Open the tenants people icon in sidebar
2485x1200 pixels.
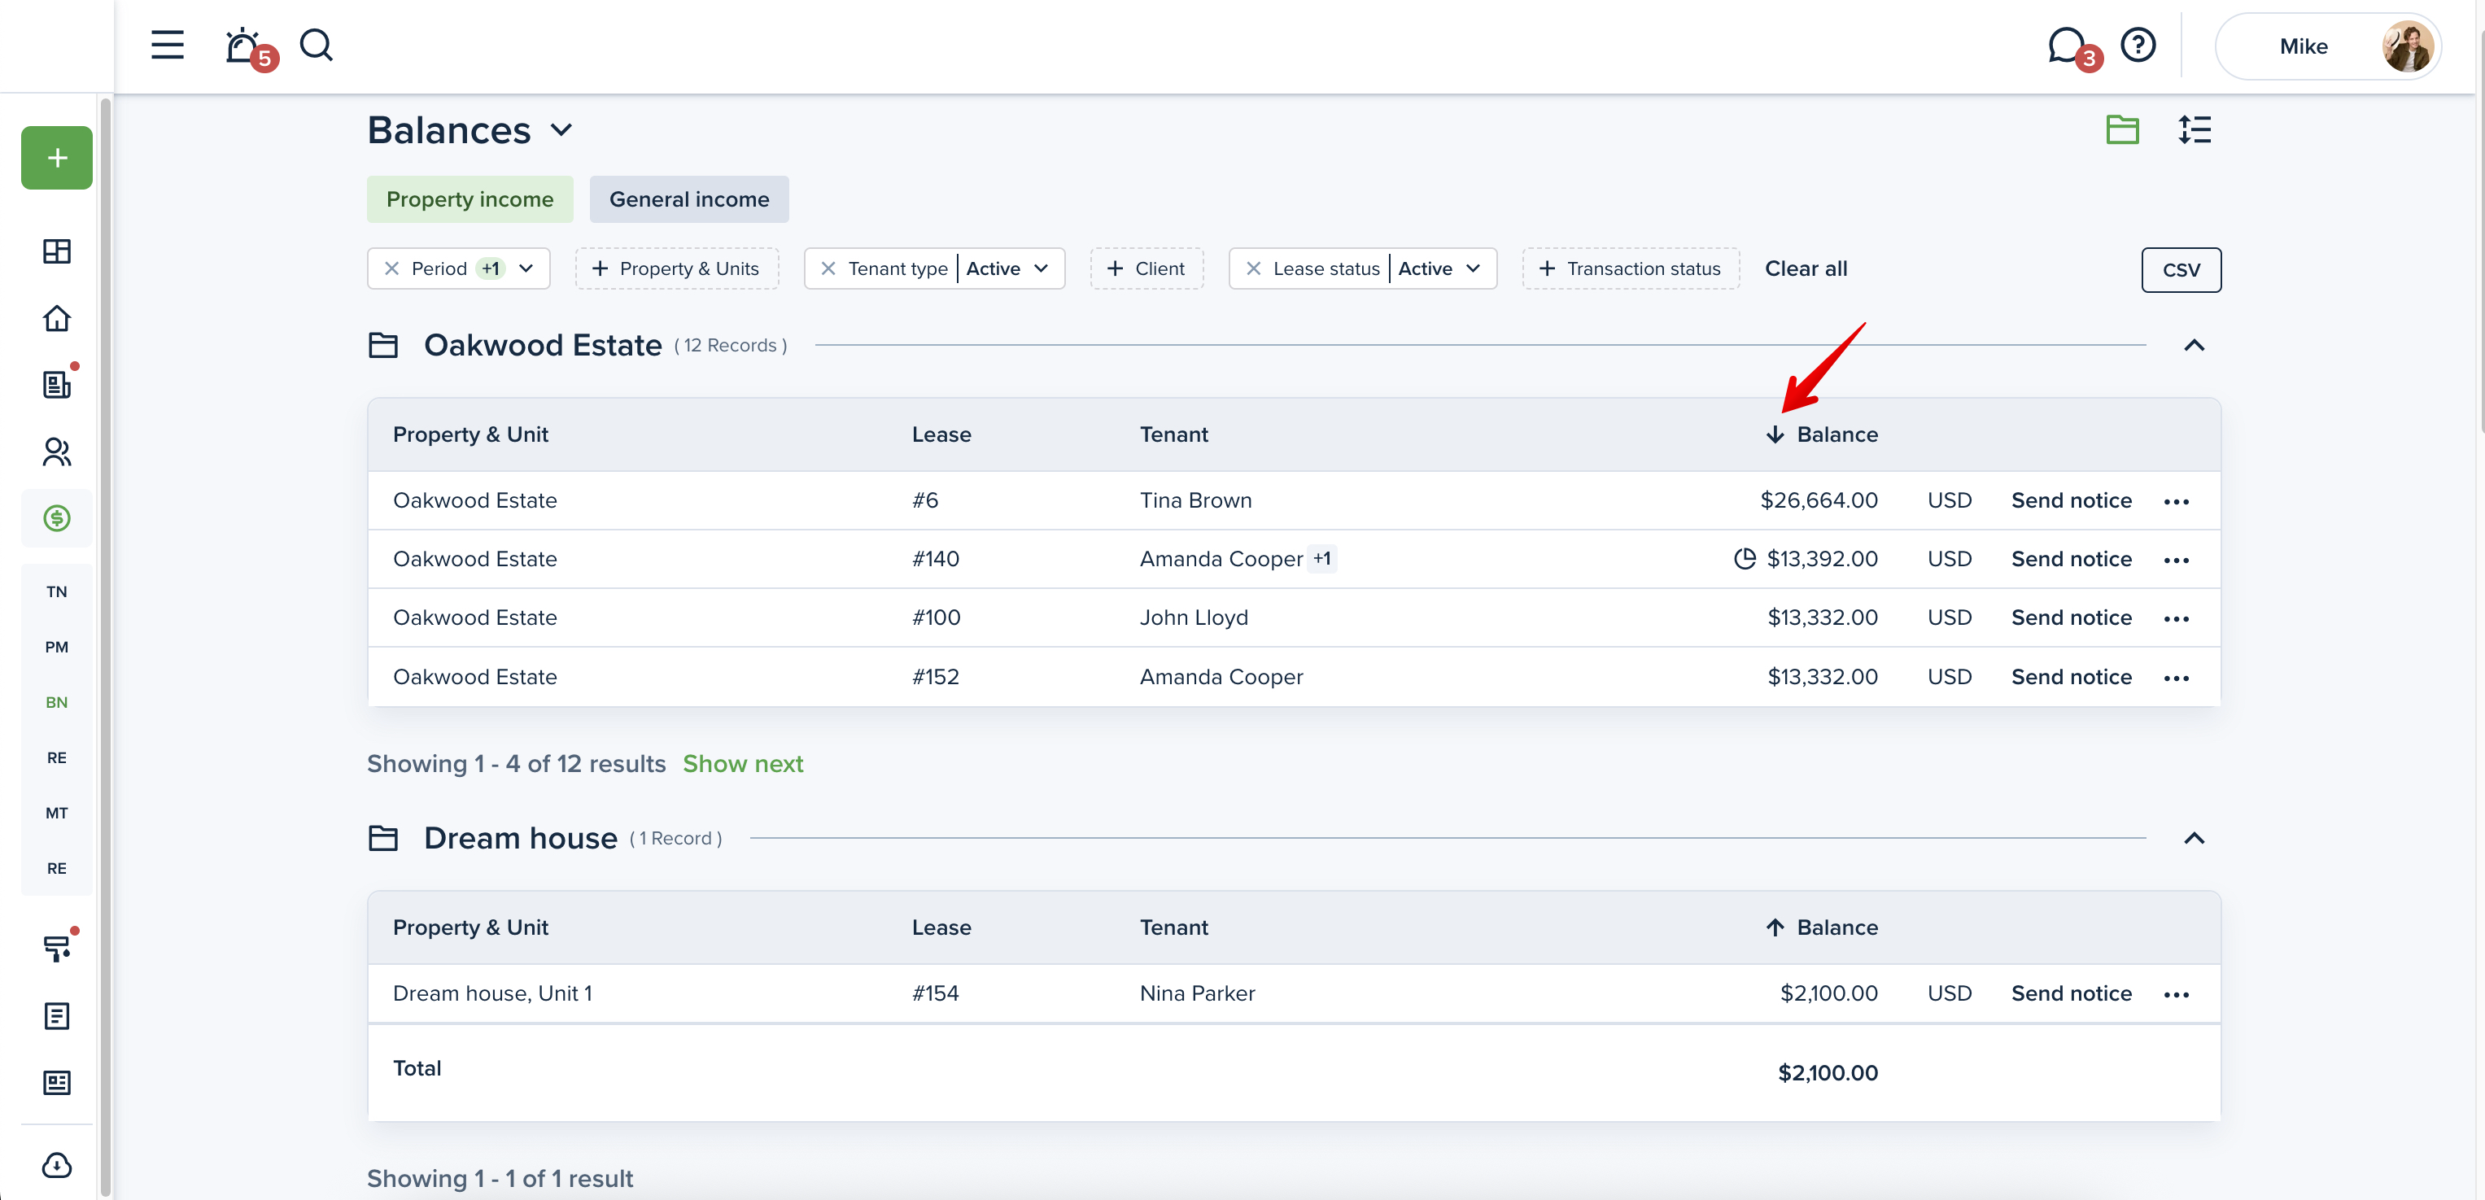(x=57, y=452)
